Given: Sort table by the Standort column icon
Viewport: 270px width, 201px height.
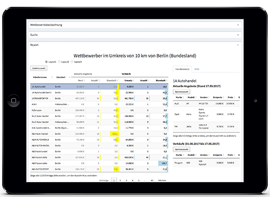Looking at the screenshot, I should [70, 77].
